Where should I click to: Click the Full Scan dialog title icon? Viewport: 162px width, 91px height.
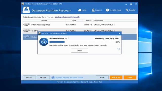tap(39, 33)
